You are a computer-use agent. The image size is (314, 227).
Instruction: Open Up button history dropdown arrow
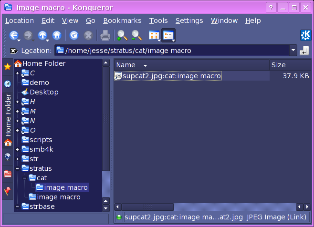[x=48, y=41]
